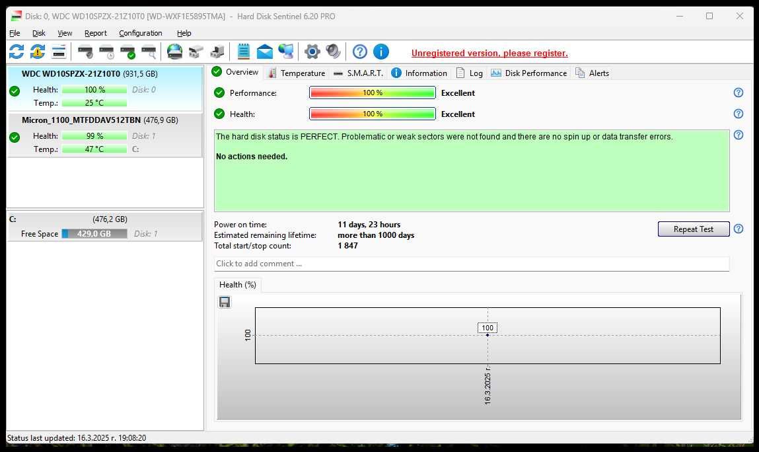The image size is (759, 452).
Task: Open the File menu
Action: [x=15, y=33]
